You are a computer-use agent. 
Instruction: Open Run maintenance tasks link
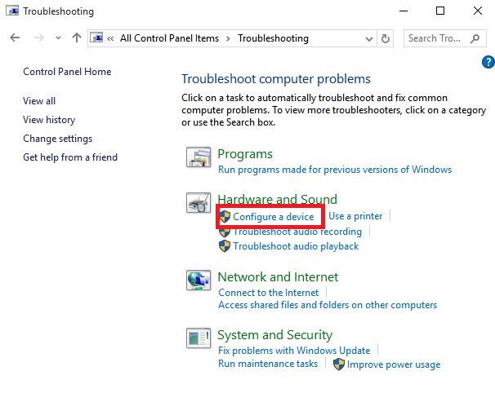pyautogui.click(x=268, y=364)
